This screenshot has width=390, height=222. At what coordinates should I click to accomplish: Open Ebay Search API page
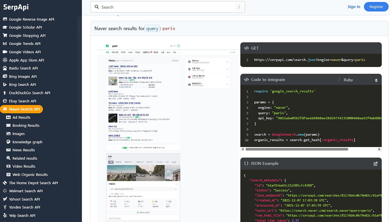(x=23, y=101)
